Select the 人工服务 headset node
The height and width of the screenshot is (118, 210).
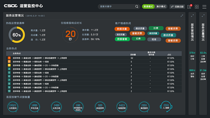pos(166,107)
